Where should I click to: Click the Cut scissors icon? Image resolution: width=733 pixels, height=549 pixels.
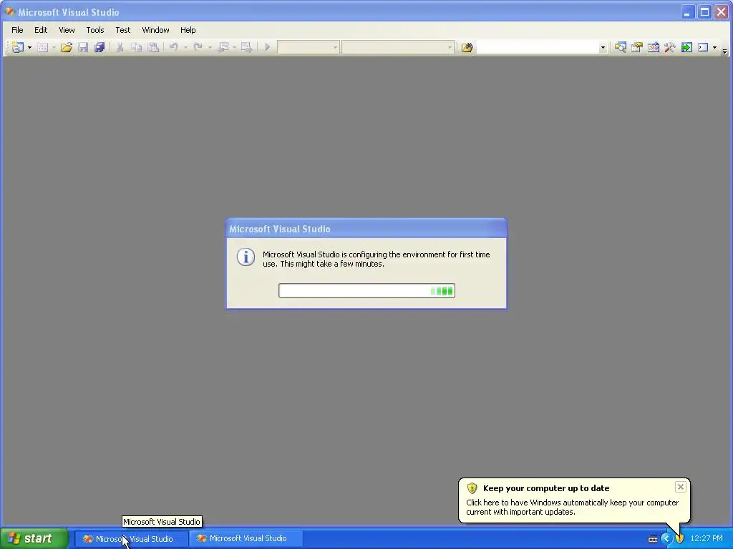120,47
